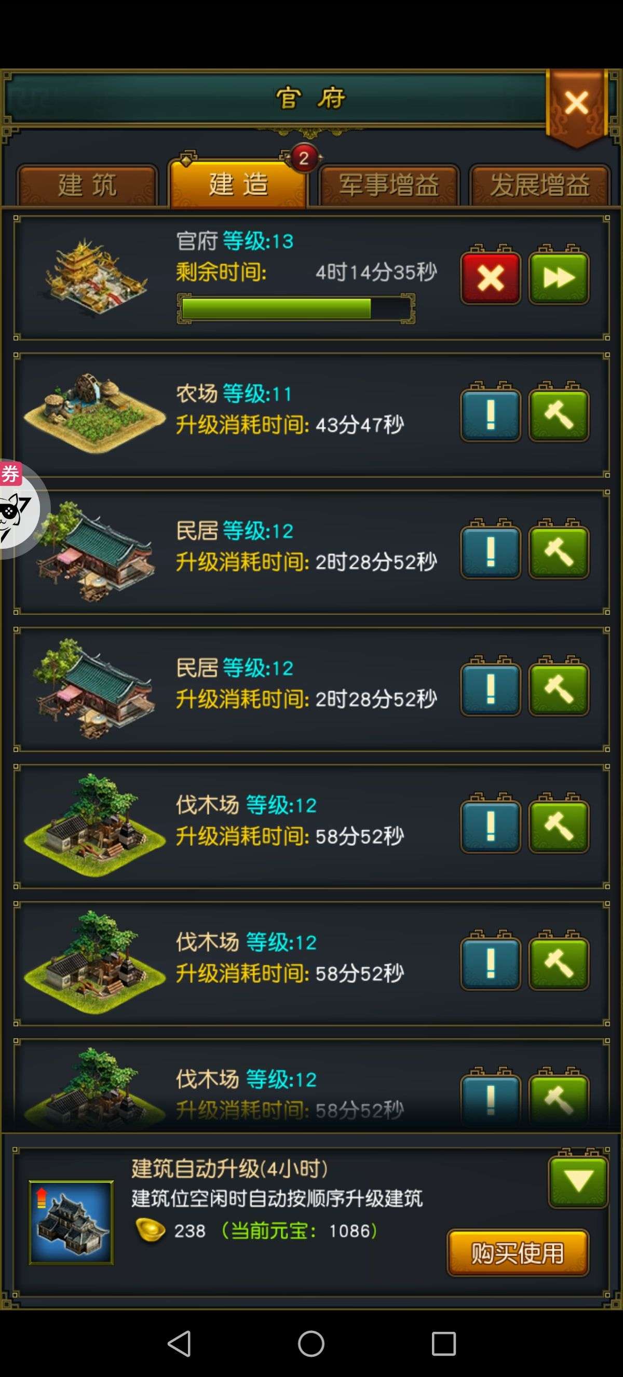The image size is (623, 1377).
Task: View info for the second 伐木场
Action: (491, 963)
